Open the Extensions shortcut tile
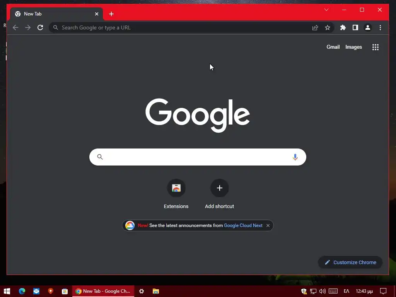Image resolution: width=396 pixels, height=297 pixels. pyautogui.click(x=176, y=194)
